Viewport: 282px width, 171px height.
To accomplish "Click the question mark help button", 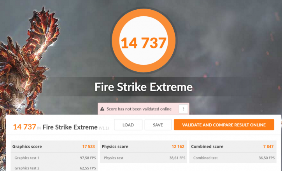I will 183,109.
